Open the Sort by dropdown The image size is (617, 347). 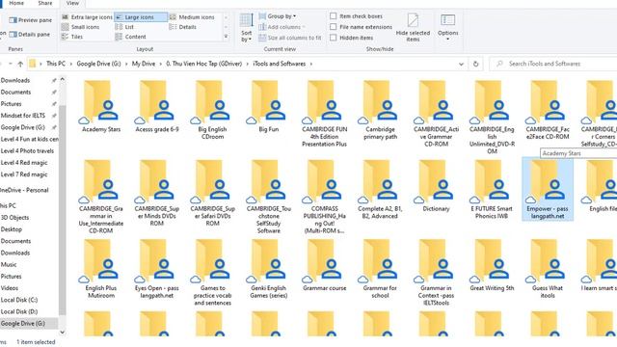[x=247, y=28]
